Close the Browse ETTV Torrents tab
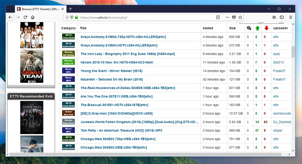Image resolution: width=302 pixels, height=164 pixels. pyautogui.click(x=63, y=9)
